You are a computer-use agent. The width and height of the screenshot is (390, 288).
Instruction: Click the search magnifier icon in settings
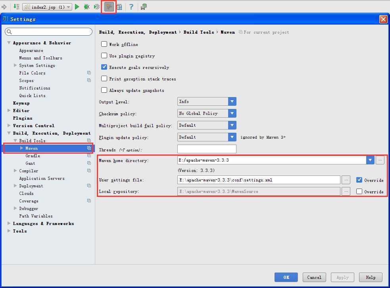pos(9,32)
